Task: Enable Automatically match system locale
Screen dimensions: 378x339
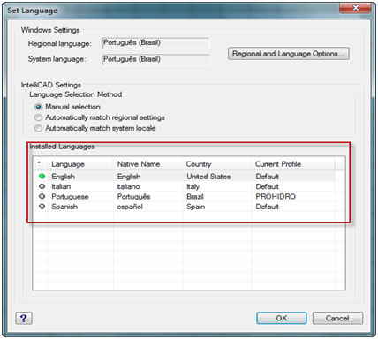Action: (38, 128)
